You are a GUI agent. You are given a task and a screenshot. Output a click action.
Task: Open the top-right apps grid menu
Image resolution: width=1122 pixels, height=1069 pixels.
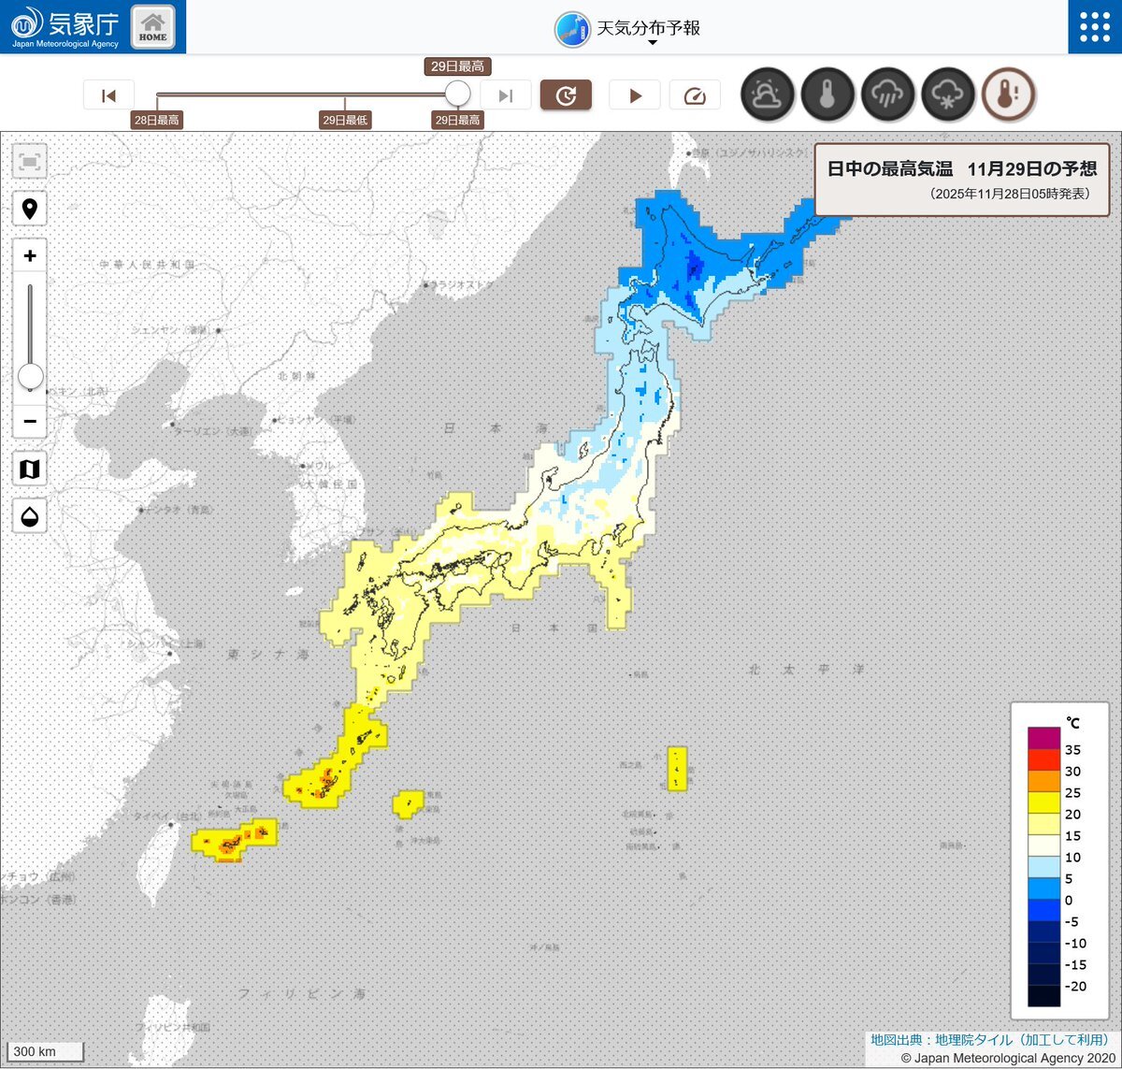1094,27
